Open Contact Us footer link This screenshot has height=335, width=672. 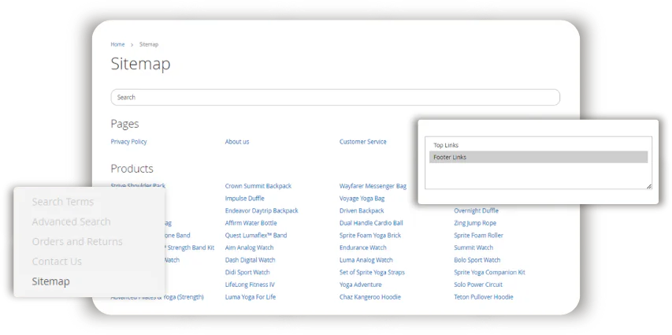57,261
